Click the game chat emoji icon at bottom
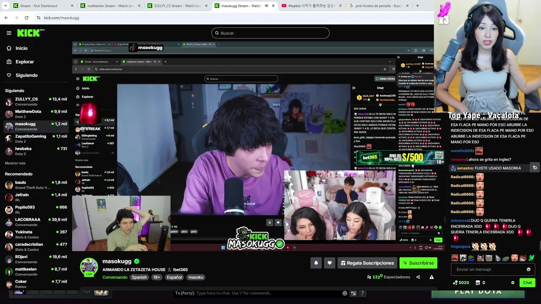The width and height of the screenshot is (541, 304). 345,293
